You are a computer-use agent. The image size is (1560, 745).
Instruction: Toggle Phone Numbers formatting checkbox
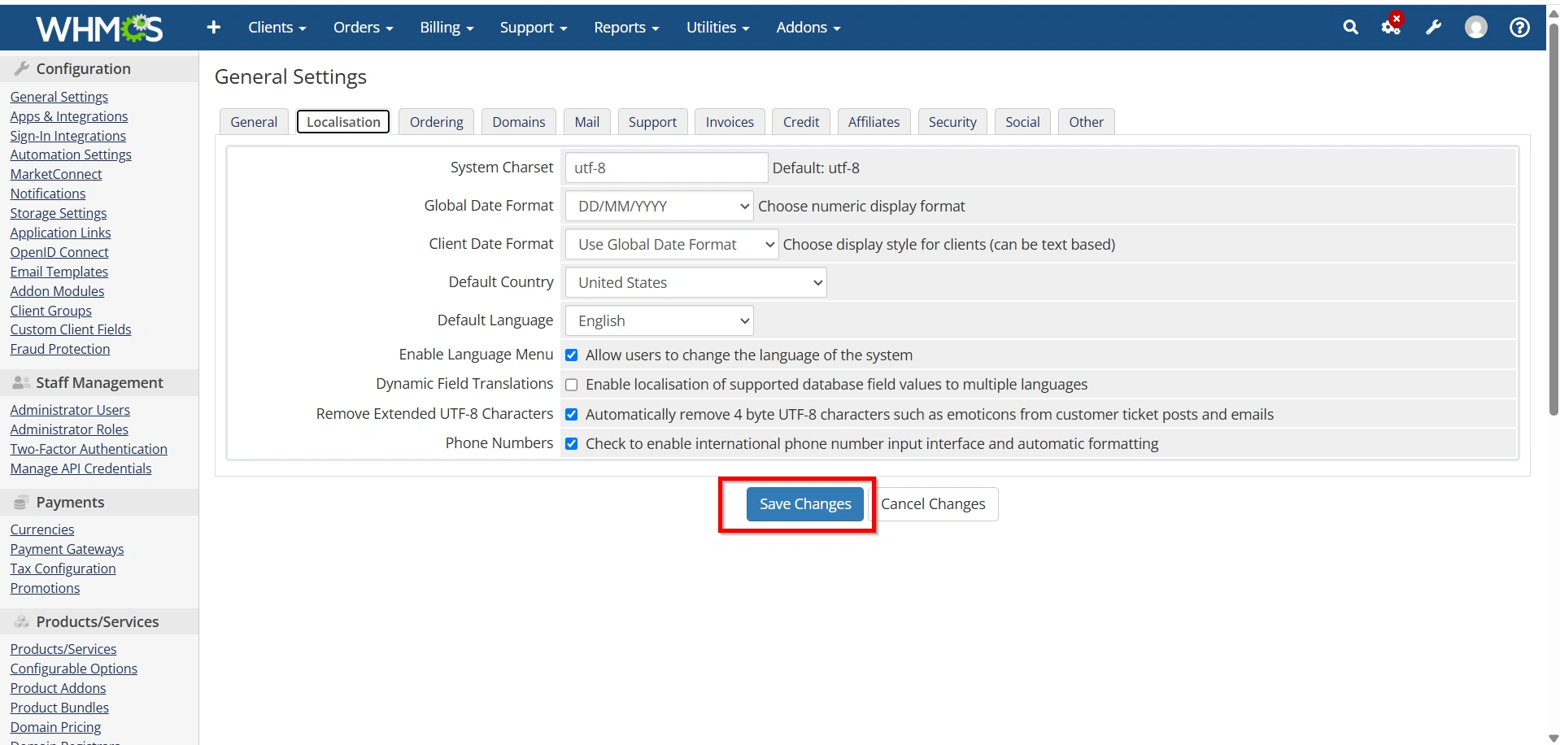click(572, 444)
